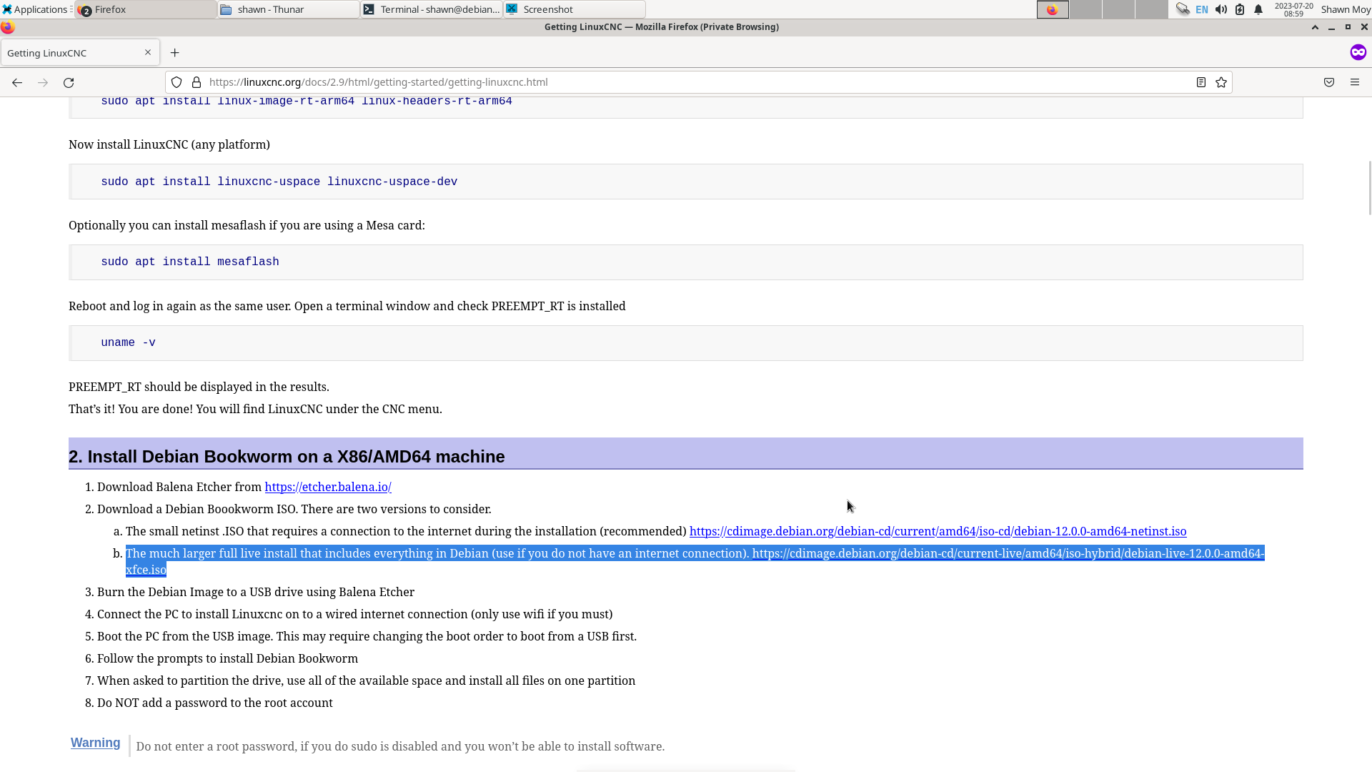Click the Warning admonition label

95,743
